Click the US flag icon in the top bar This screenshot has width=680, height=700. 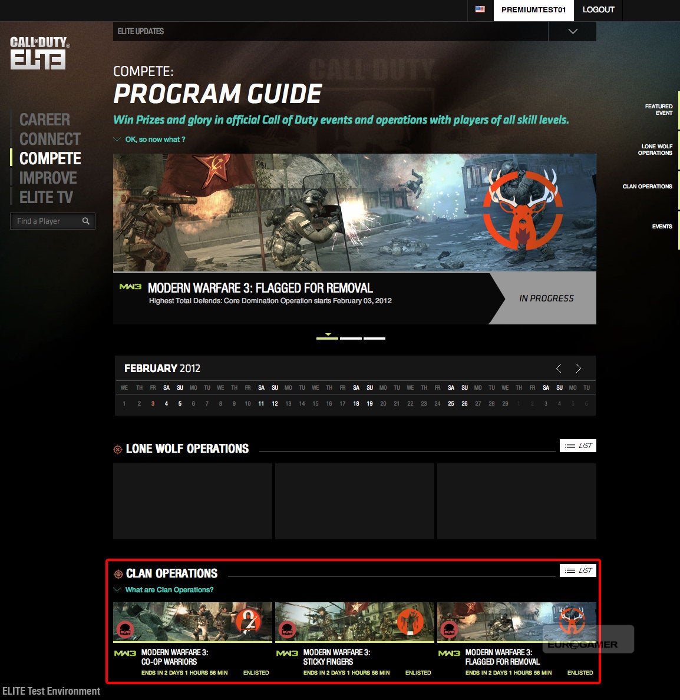point(480,9)
